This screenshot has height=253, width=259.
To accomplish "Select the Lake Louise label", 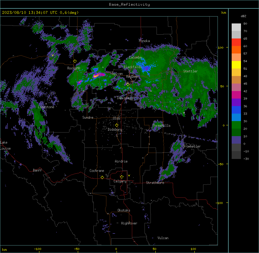I will [x=5, y=145].
